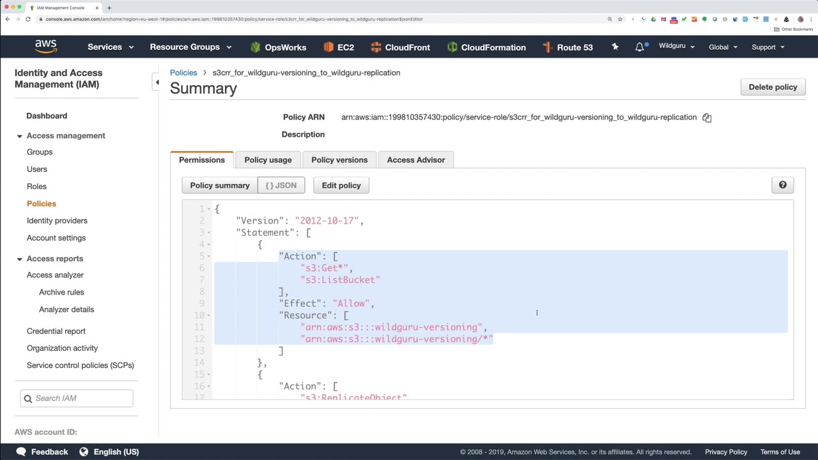This screenshot has height=460, width=818.
Task: Open the notifications bell icon
Action: click(x=640, y=47)
